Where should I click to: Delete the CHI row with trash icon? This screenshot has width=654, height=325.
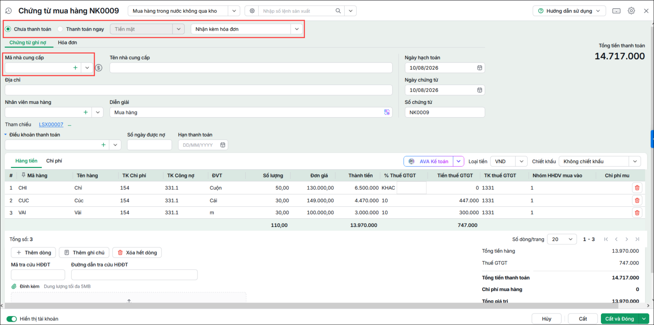tap(637, 188)
